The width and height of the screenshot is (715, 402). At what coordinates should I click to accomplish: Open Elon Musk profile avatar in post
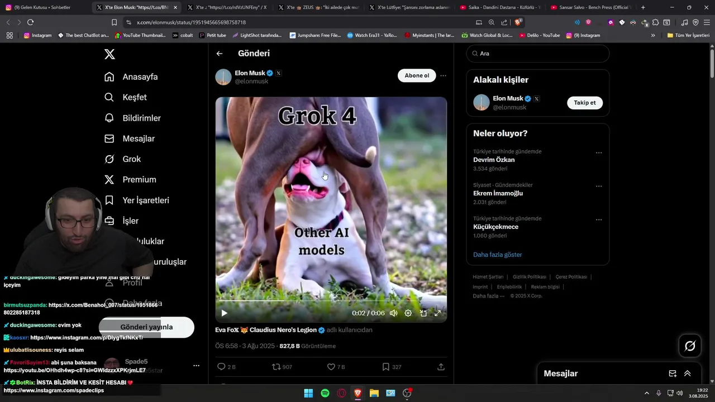(x=223, y=77)
